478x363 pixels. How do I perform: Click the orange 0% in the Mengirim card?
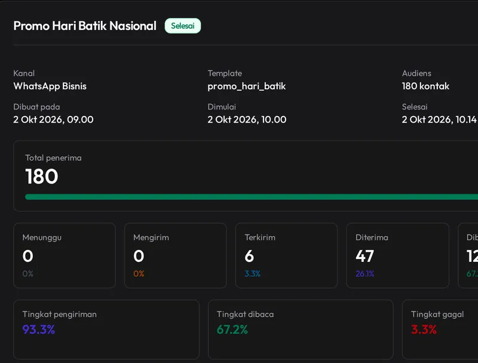coord(139,274)
